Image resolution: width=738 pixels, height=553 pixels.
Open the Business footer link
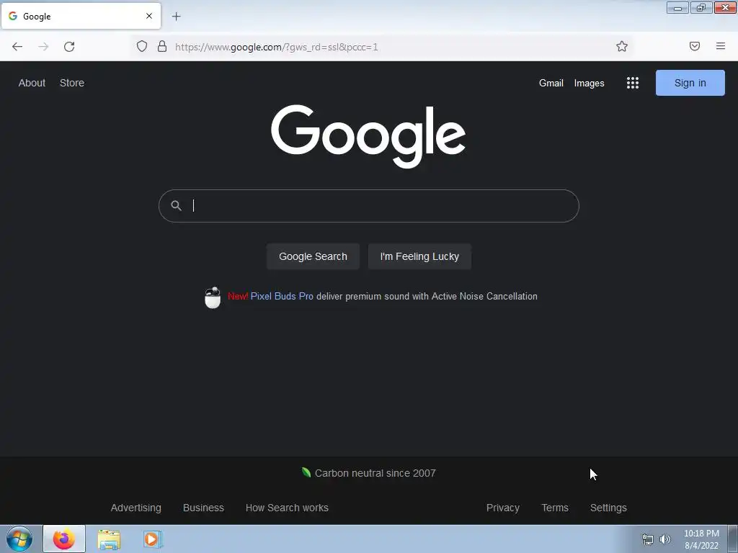203,508
